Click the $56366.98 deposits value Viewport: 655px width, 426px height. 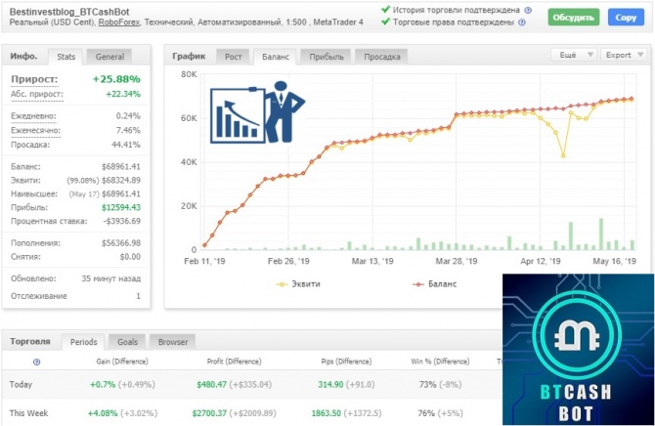coord(121,243)
